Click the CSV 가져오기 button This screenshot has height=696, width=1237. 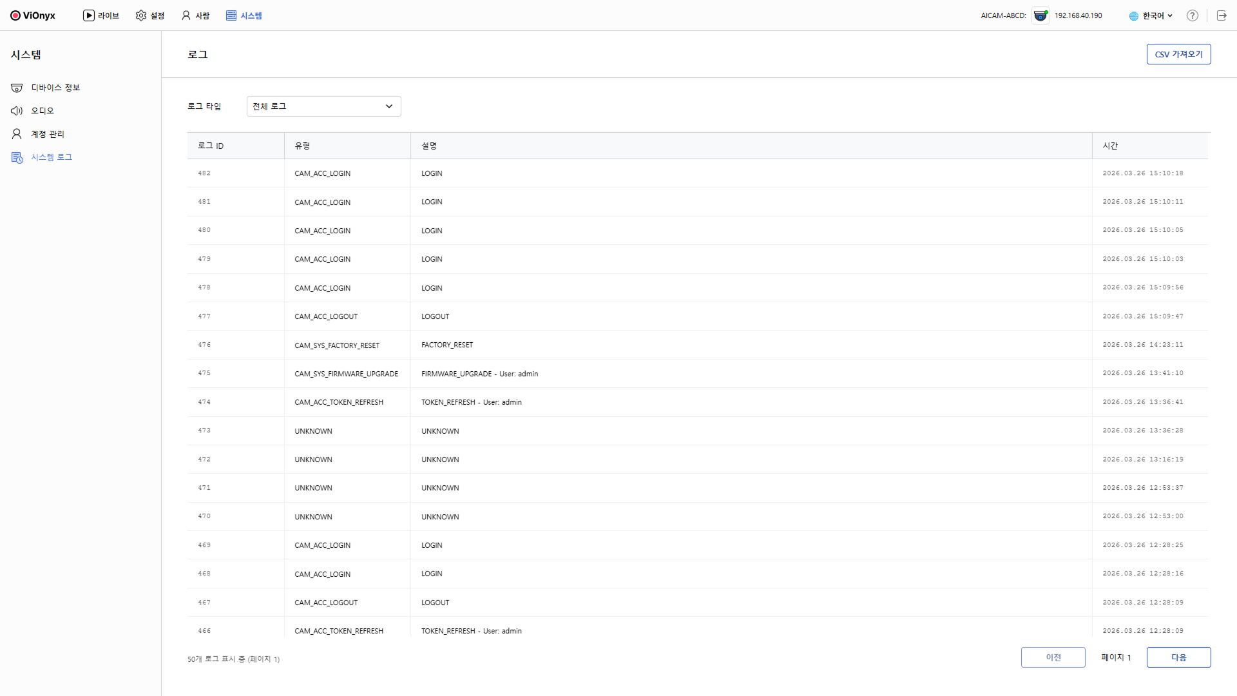coord(1178,54)
